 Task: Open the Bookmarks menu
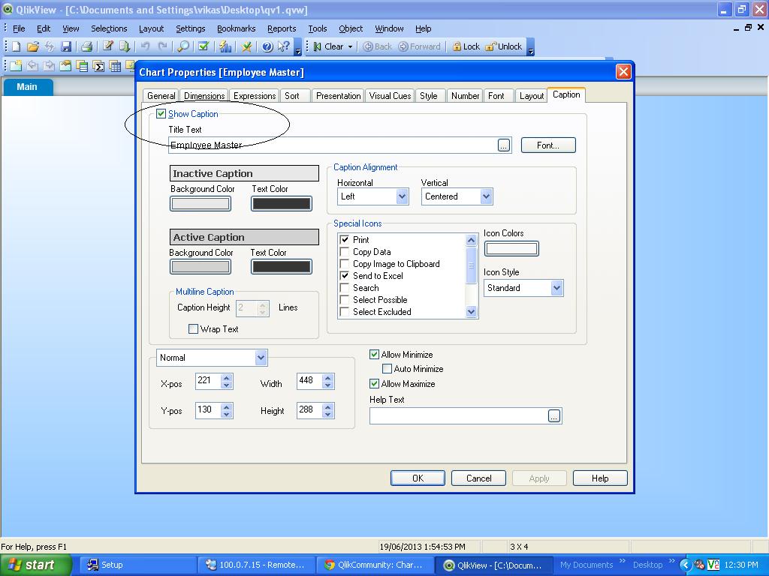coord(236,28)
